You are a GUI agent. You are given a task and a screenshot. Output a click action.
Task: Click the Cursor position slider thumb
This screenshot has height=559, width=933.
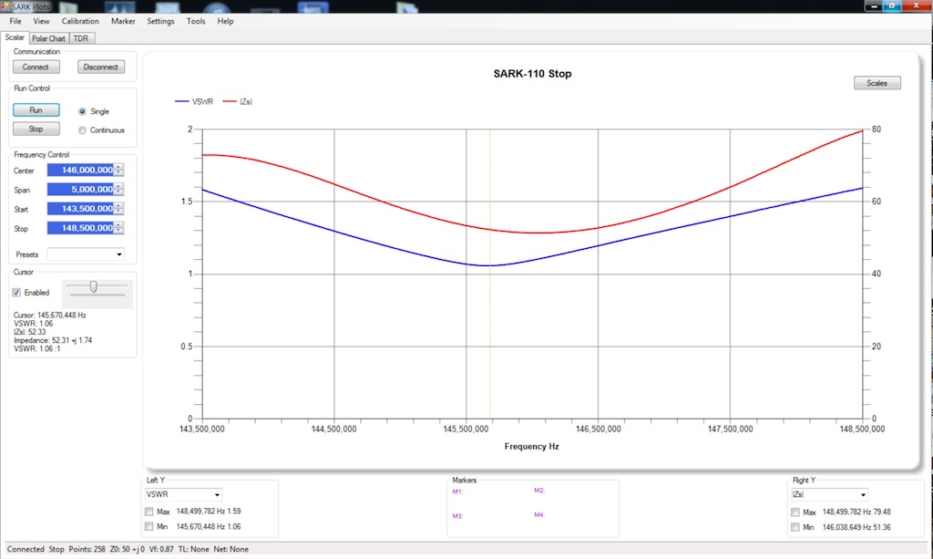[94, 287]
